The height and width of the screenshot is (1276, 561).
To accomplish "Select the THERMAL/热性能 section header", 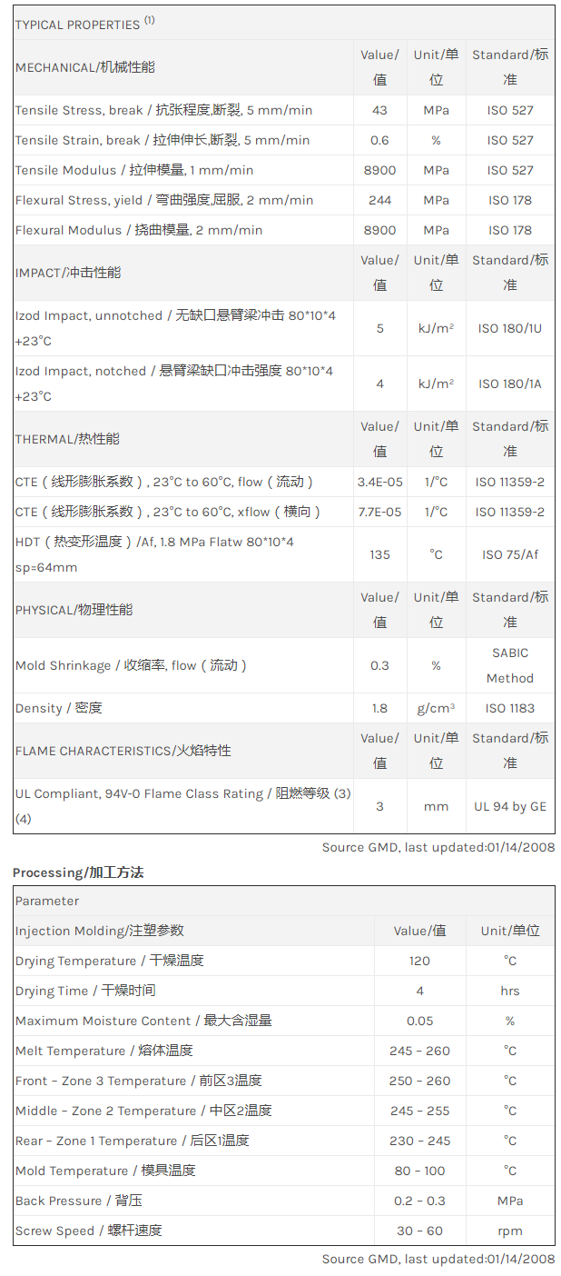I will click(67, 439).
